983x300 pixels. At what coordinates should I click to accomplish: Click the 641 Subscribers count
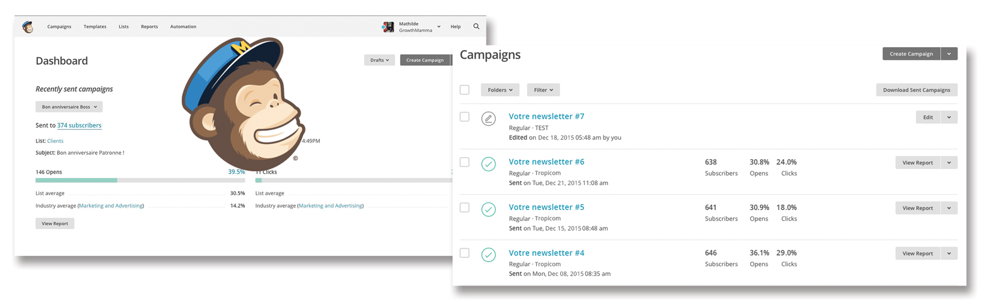tap(711, 207)
